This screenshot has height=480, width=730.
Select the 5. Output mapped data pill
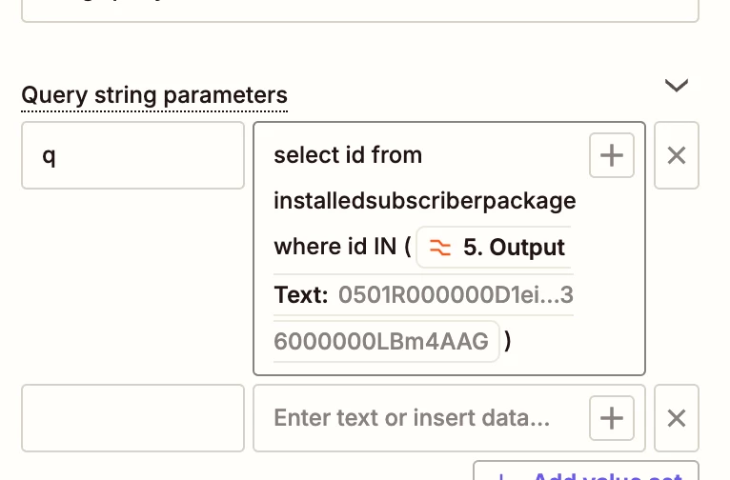(x=495, y=247)
